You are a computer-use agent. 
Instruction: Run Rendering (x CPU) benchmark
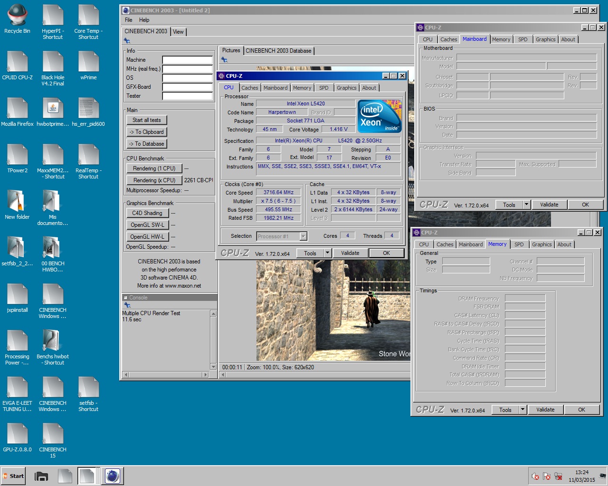[154, 180]
